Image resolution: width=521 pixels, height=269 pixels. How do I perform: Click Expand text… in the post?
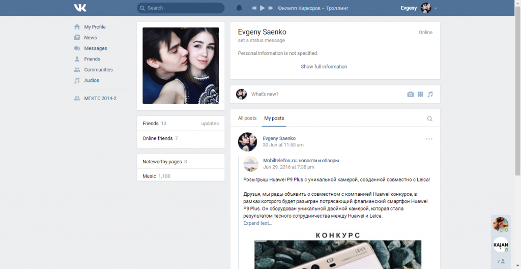pos(258,223)
